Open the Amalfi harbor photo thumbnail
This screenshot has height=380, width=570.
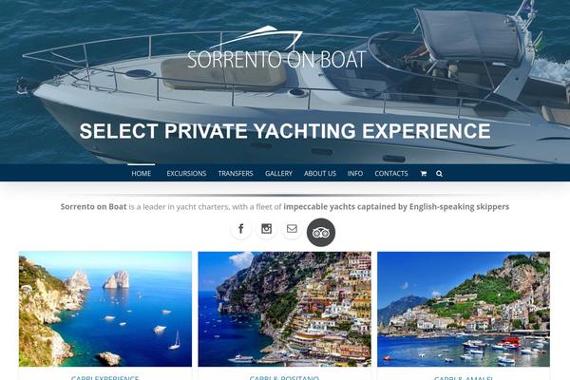click(464, 309)
